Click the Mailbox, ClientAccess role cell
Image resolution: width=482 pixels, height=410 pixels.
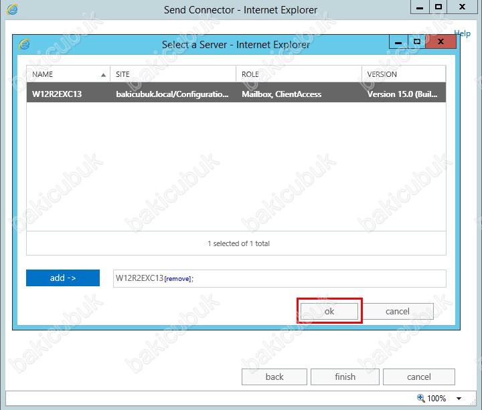point(282,94)
